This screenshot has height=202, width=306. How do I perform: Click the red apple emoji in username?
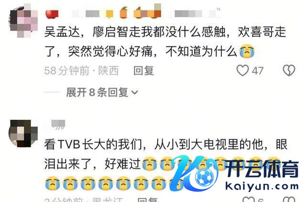point(52,14)
